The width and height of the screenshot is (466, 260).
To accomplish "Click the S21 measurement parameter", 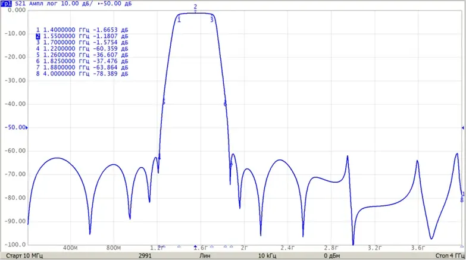I will click(20, 4).
